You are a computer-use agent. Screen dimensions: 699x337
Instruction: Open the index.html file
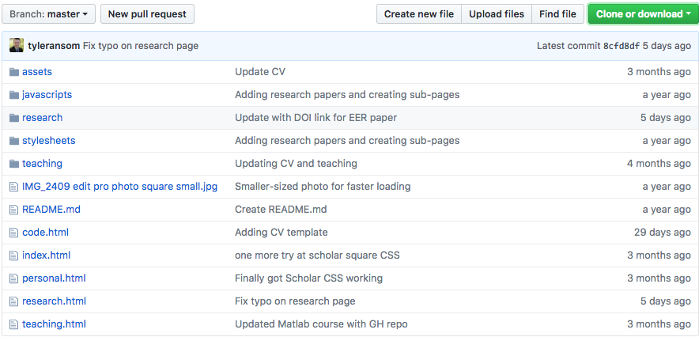(47, 256)
